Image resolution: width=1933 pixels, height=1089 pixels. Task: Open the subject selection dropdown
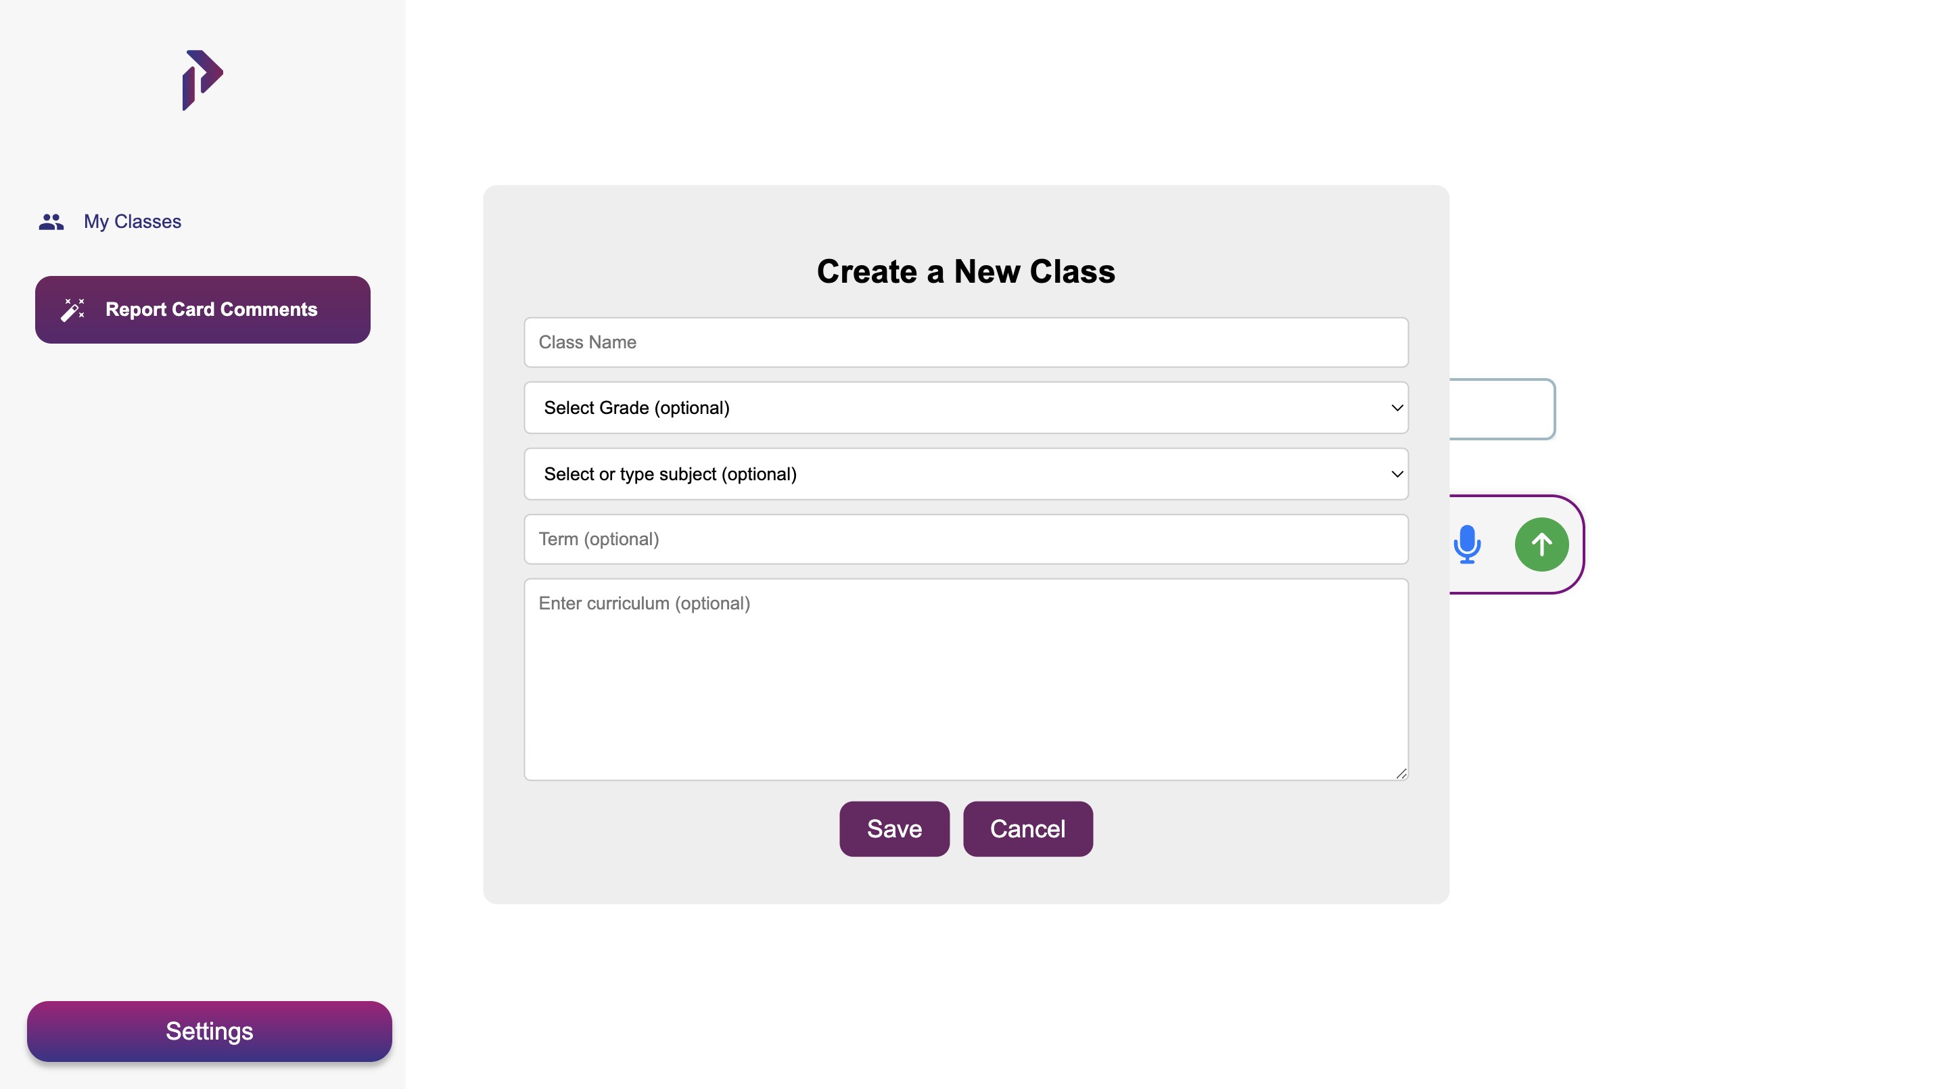(965, 473)
